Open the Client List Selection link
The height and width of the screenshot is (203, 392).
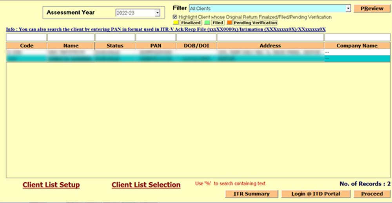pyautogui.click(x=146, y=185)
